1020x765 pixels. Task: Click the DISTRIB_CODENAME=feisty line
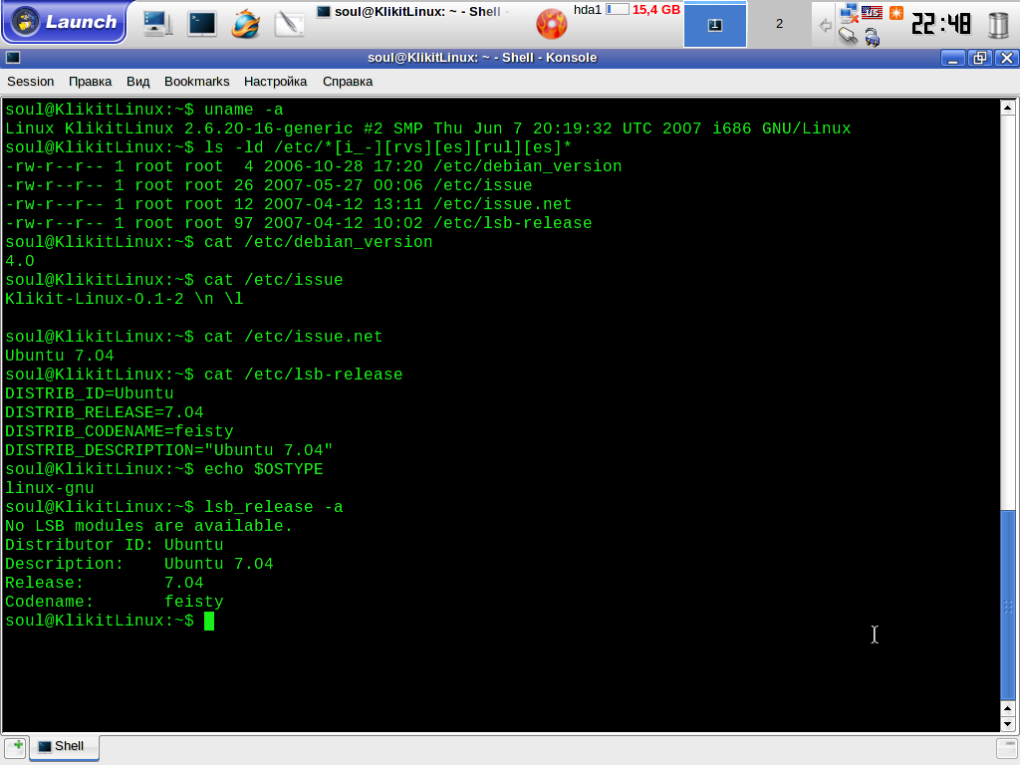(x=120, y=431)
